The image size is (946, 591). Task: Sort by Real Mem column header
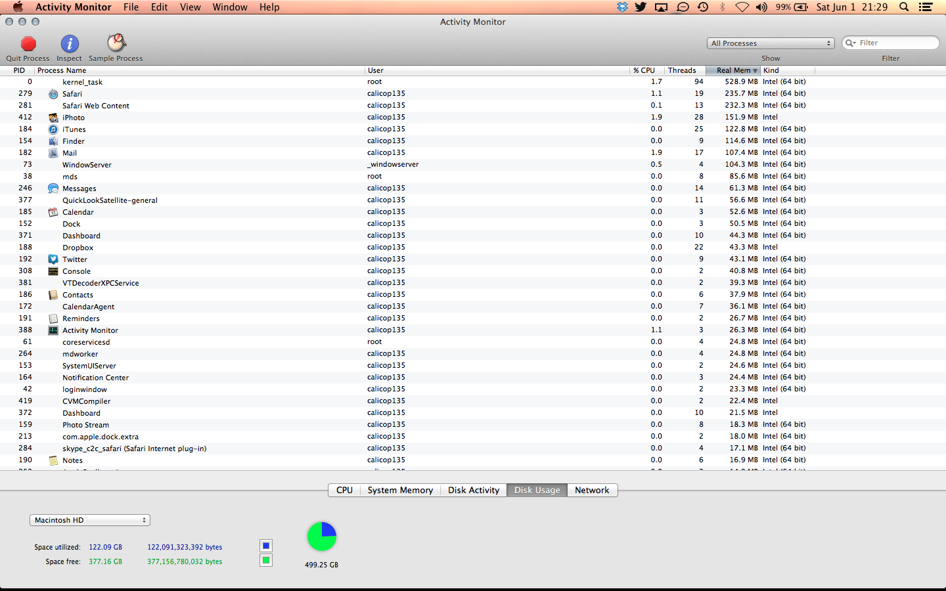733,70
